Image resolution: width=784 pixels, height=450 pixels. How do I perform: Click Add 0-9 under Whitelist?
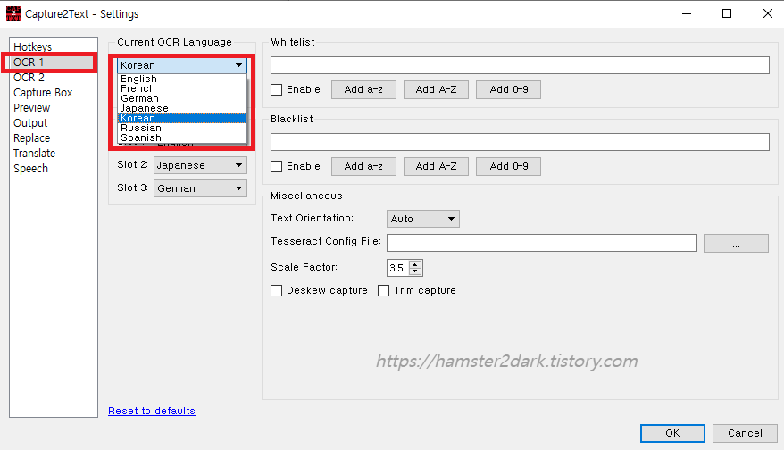(508, 89)
